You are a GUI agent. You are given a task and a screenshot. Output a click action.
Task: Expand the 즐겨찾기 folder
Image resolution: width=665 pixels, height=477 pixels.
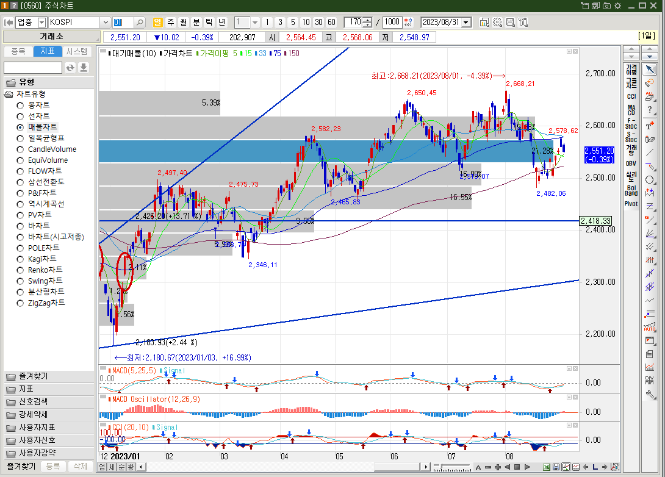48,376
